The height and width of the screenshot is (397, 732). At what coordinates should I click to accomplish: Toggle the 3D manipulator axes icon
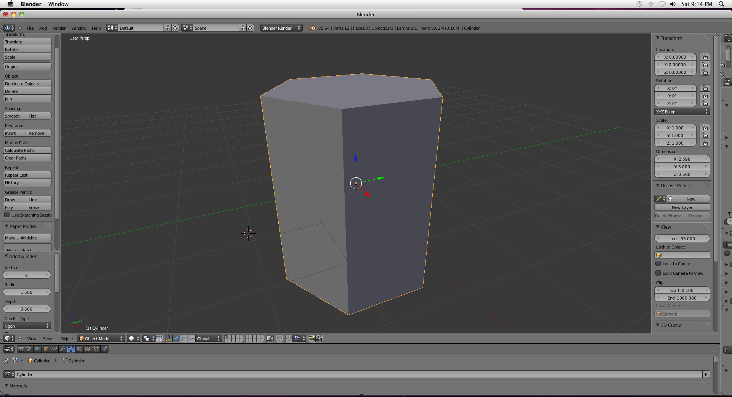point(169,338)
